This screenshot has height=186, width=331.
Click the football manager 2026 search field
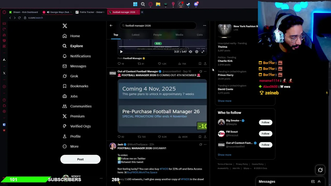[158, 26]
